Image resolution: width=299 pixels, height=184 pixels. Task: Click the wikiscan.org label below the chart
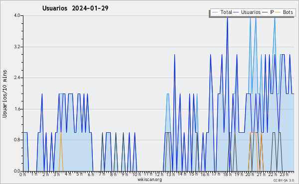tap(149, 180)
